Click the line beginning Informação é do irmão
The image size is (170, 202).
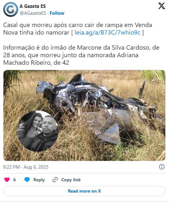tap(81, 48)
